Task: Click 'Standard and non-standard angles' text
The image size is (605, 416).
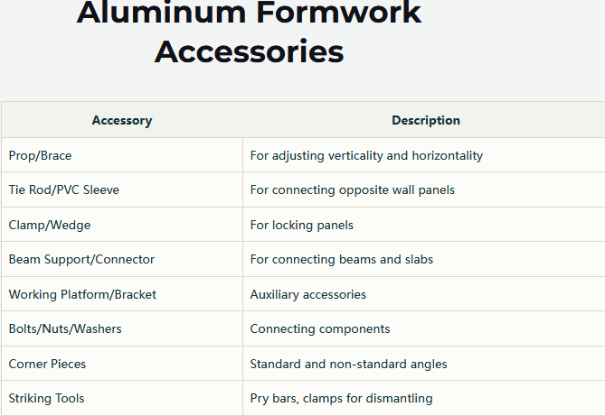Action: (348, 364)
